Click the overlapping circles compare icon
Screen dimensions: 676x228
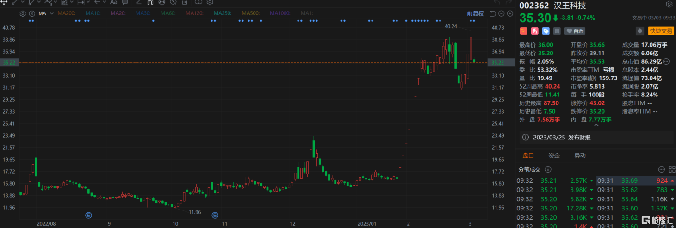pos(198,2)
